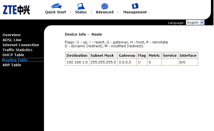The width and height of the screenshot is (214, 131).
Task: Click the Metric column header
Action: (x=154, y=56)
